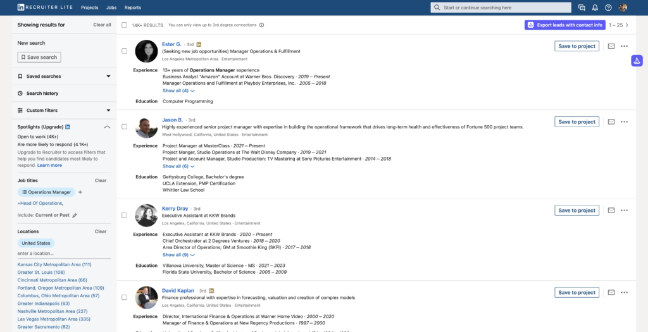Screen dimensions: 648x332
Task: Open the help question mark icon
Action: 608,8
